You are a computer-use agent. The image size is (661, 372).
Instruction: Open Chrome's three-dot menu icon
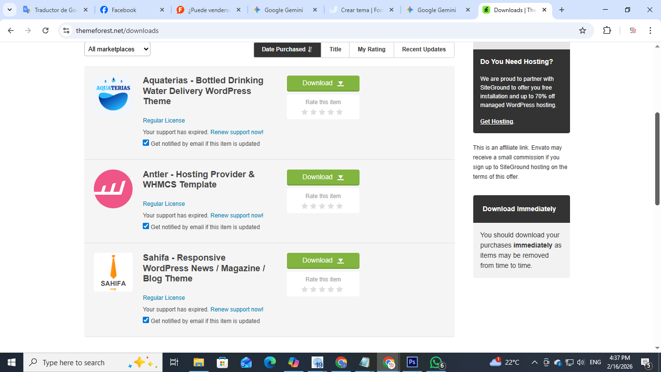tap(650, 31)
